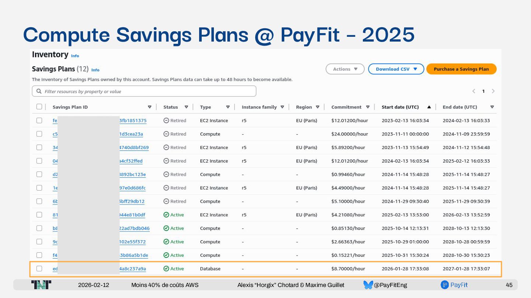This screenshot has height=298, width=531.
Task: Click Database type cell
Action: coord(210,269)
